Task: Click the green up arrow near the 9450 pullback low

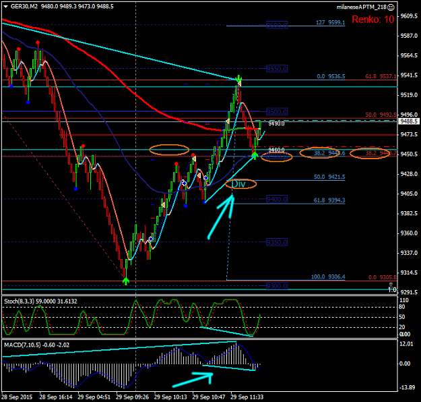Action: (x=255, y=155)
